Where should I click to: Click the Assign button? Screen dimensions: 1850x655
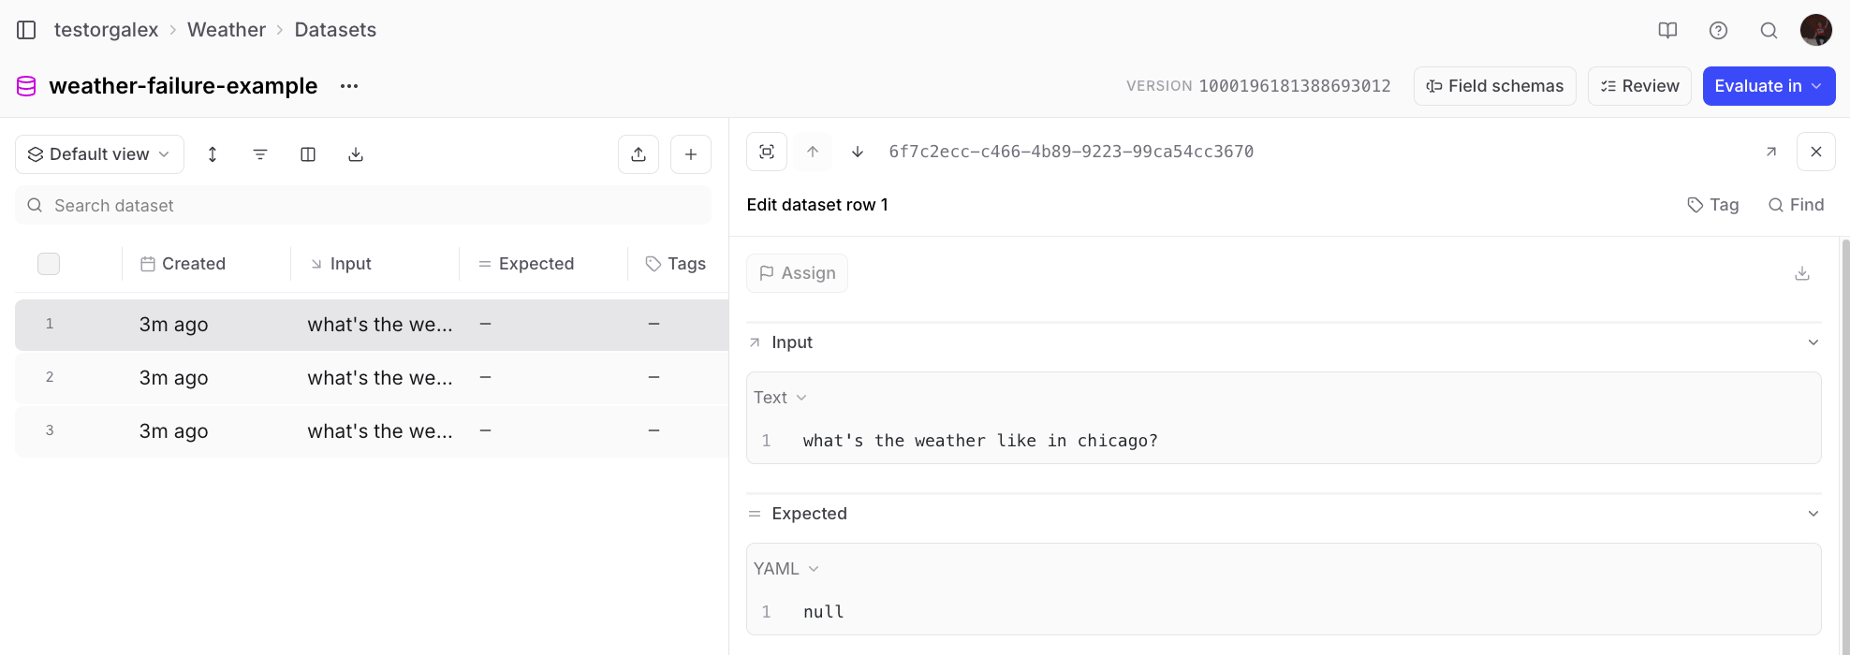[797, 273]
